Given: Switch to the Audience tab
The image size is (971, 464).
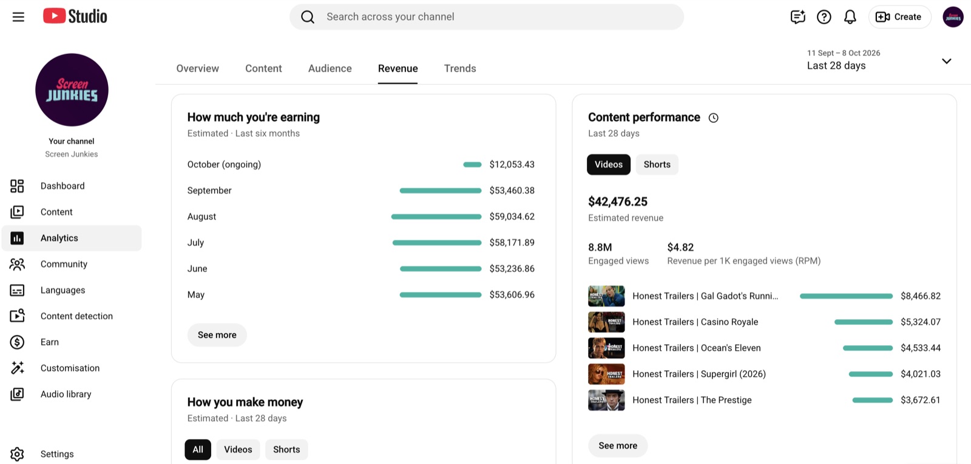Looking at the screenshot, I should pos(330,68).
